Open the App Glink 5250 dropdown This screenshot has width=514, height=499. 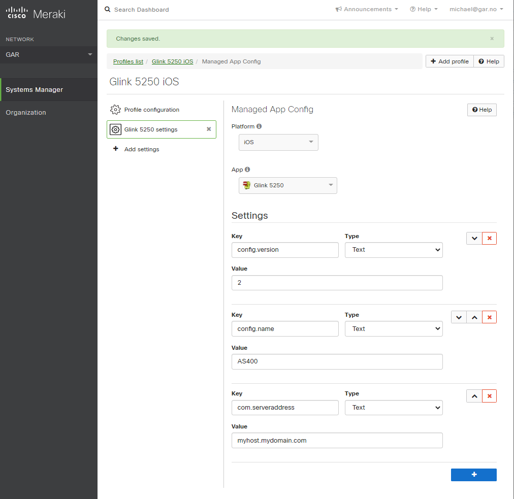(x=287, y=185)
